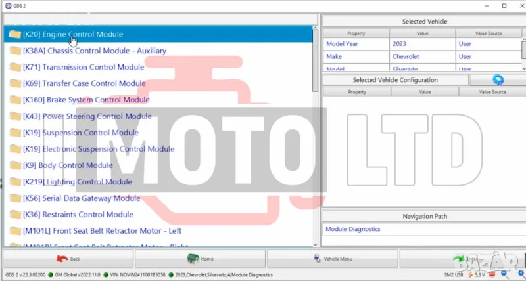Open K43 Power Steering Control Module
This screenshot has height=281, width=526.
coord(87,116)
